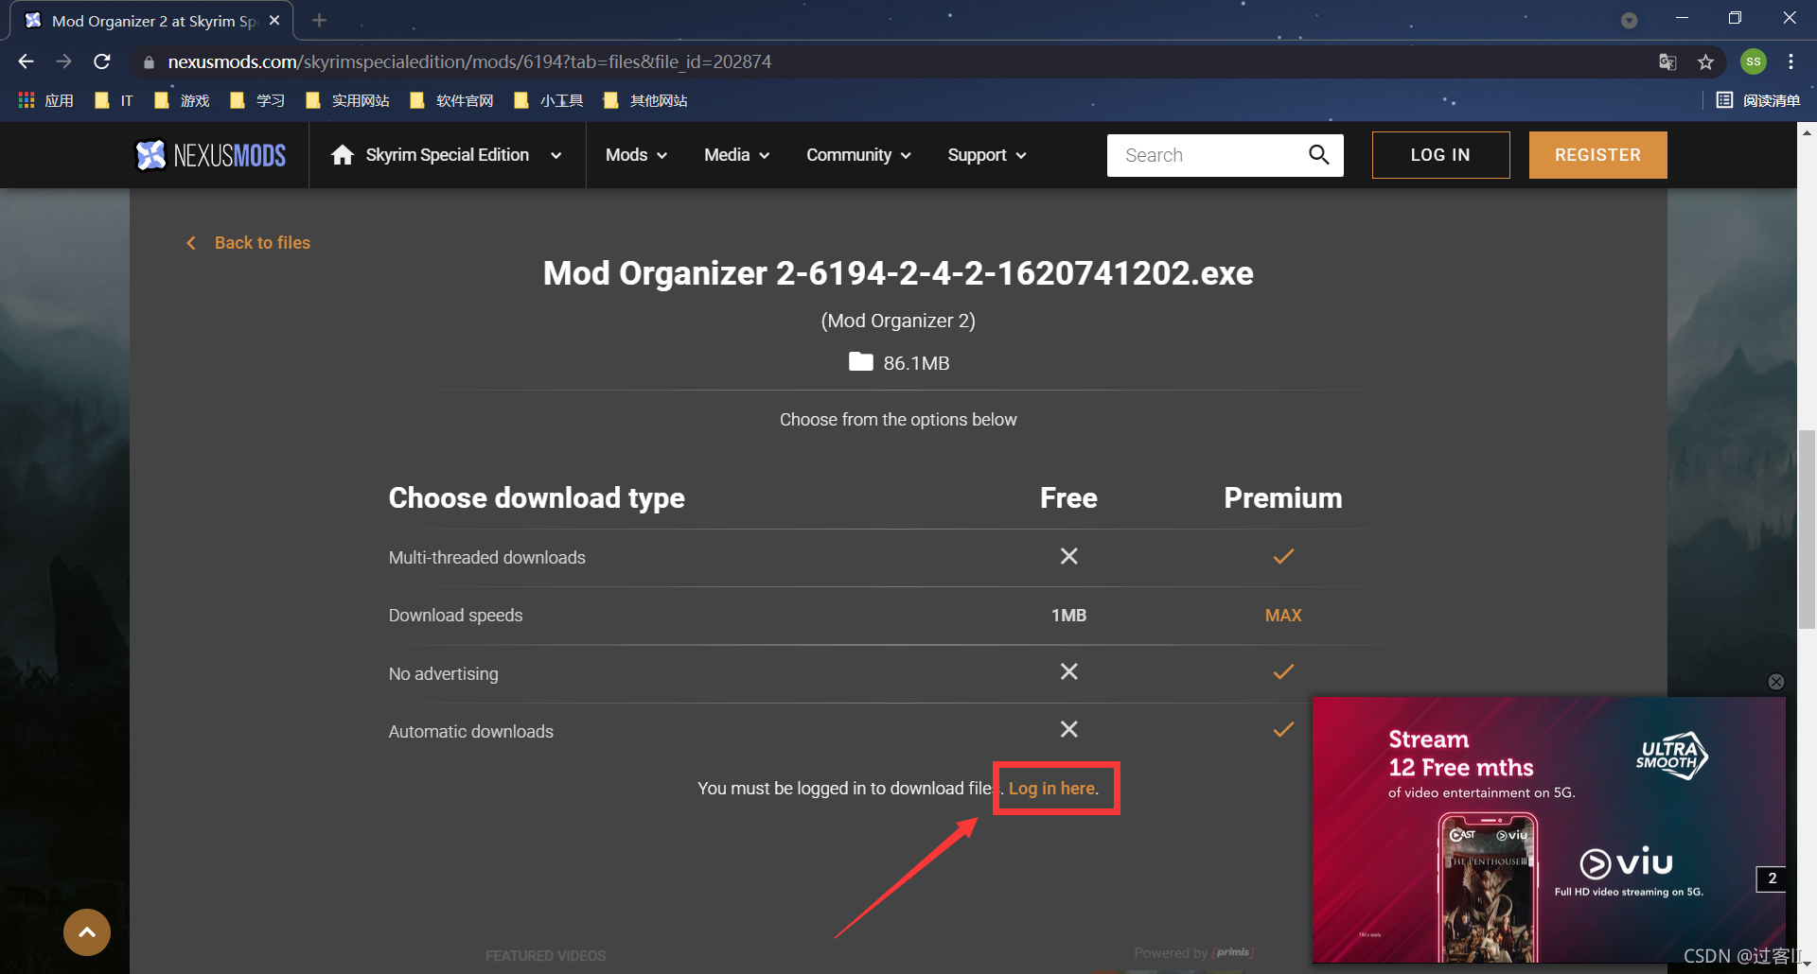Viewport: 1817px width, 974px height.
Task: Click the search magnifier icon
Action: [x=1319, y=154]
